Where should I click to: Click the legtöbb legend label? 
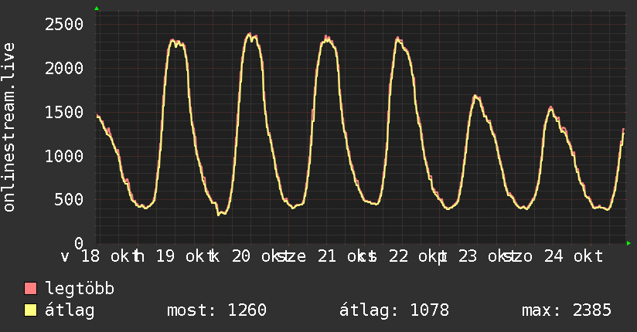[80, 289]
